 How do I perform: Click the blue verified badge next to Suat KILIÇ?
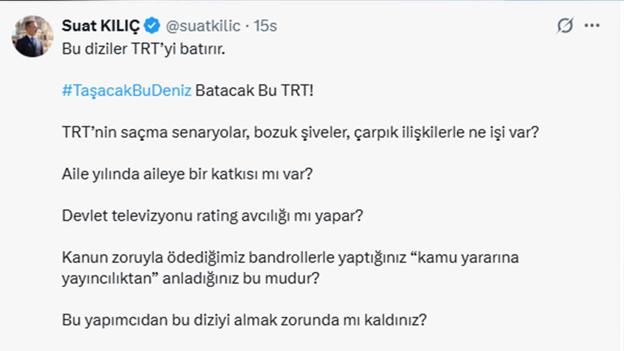[x=152, y=25]
